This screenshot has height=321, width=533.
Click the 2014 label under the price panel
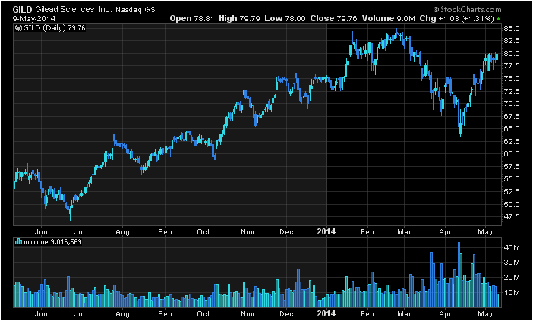(x=326, y=231)
